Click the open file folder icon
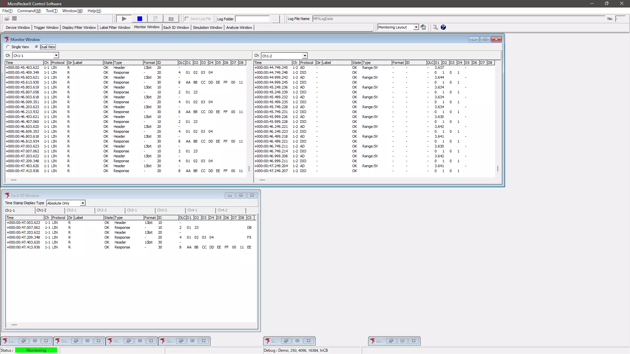 click(x=7, y=19)
